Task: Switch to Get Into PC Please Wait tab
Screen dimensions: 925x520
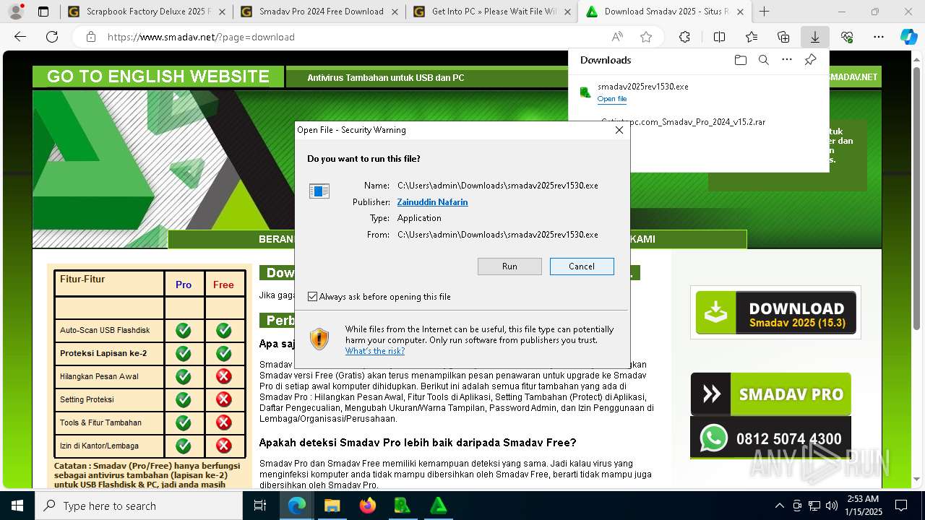Action: click(492, 12)
